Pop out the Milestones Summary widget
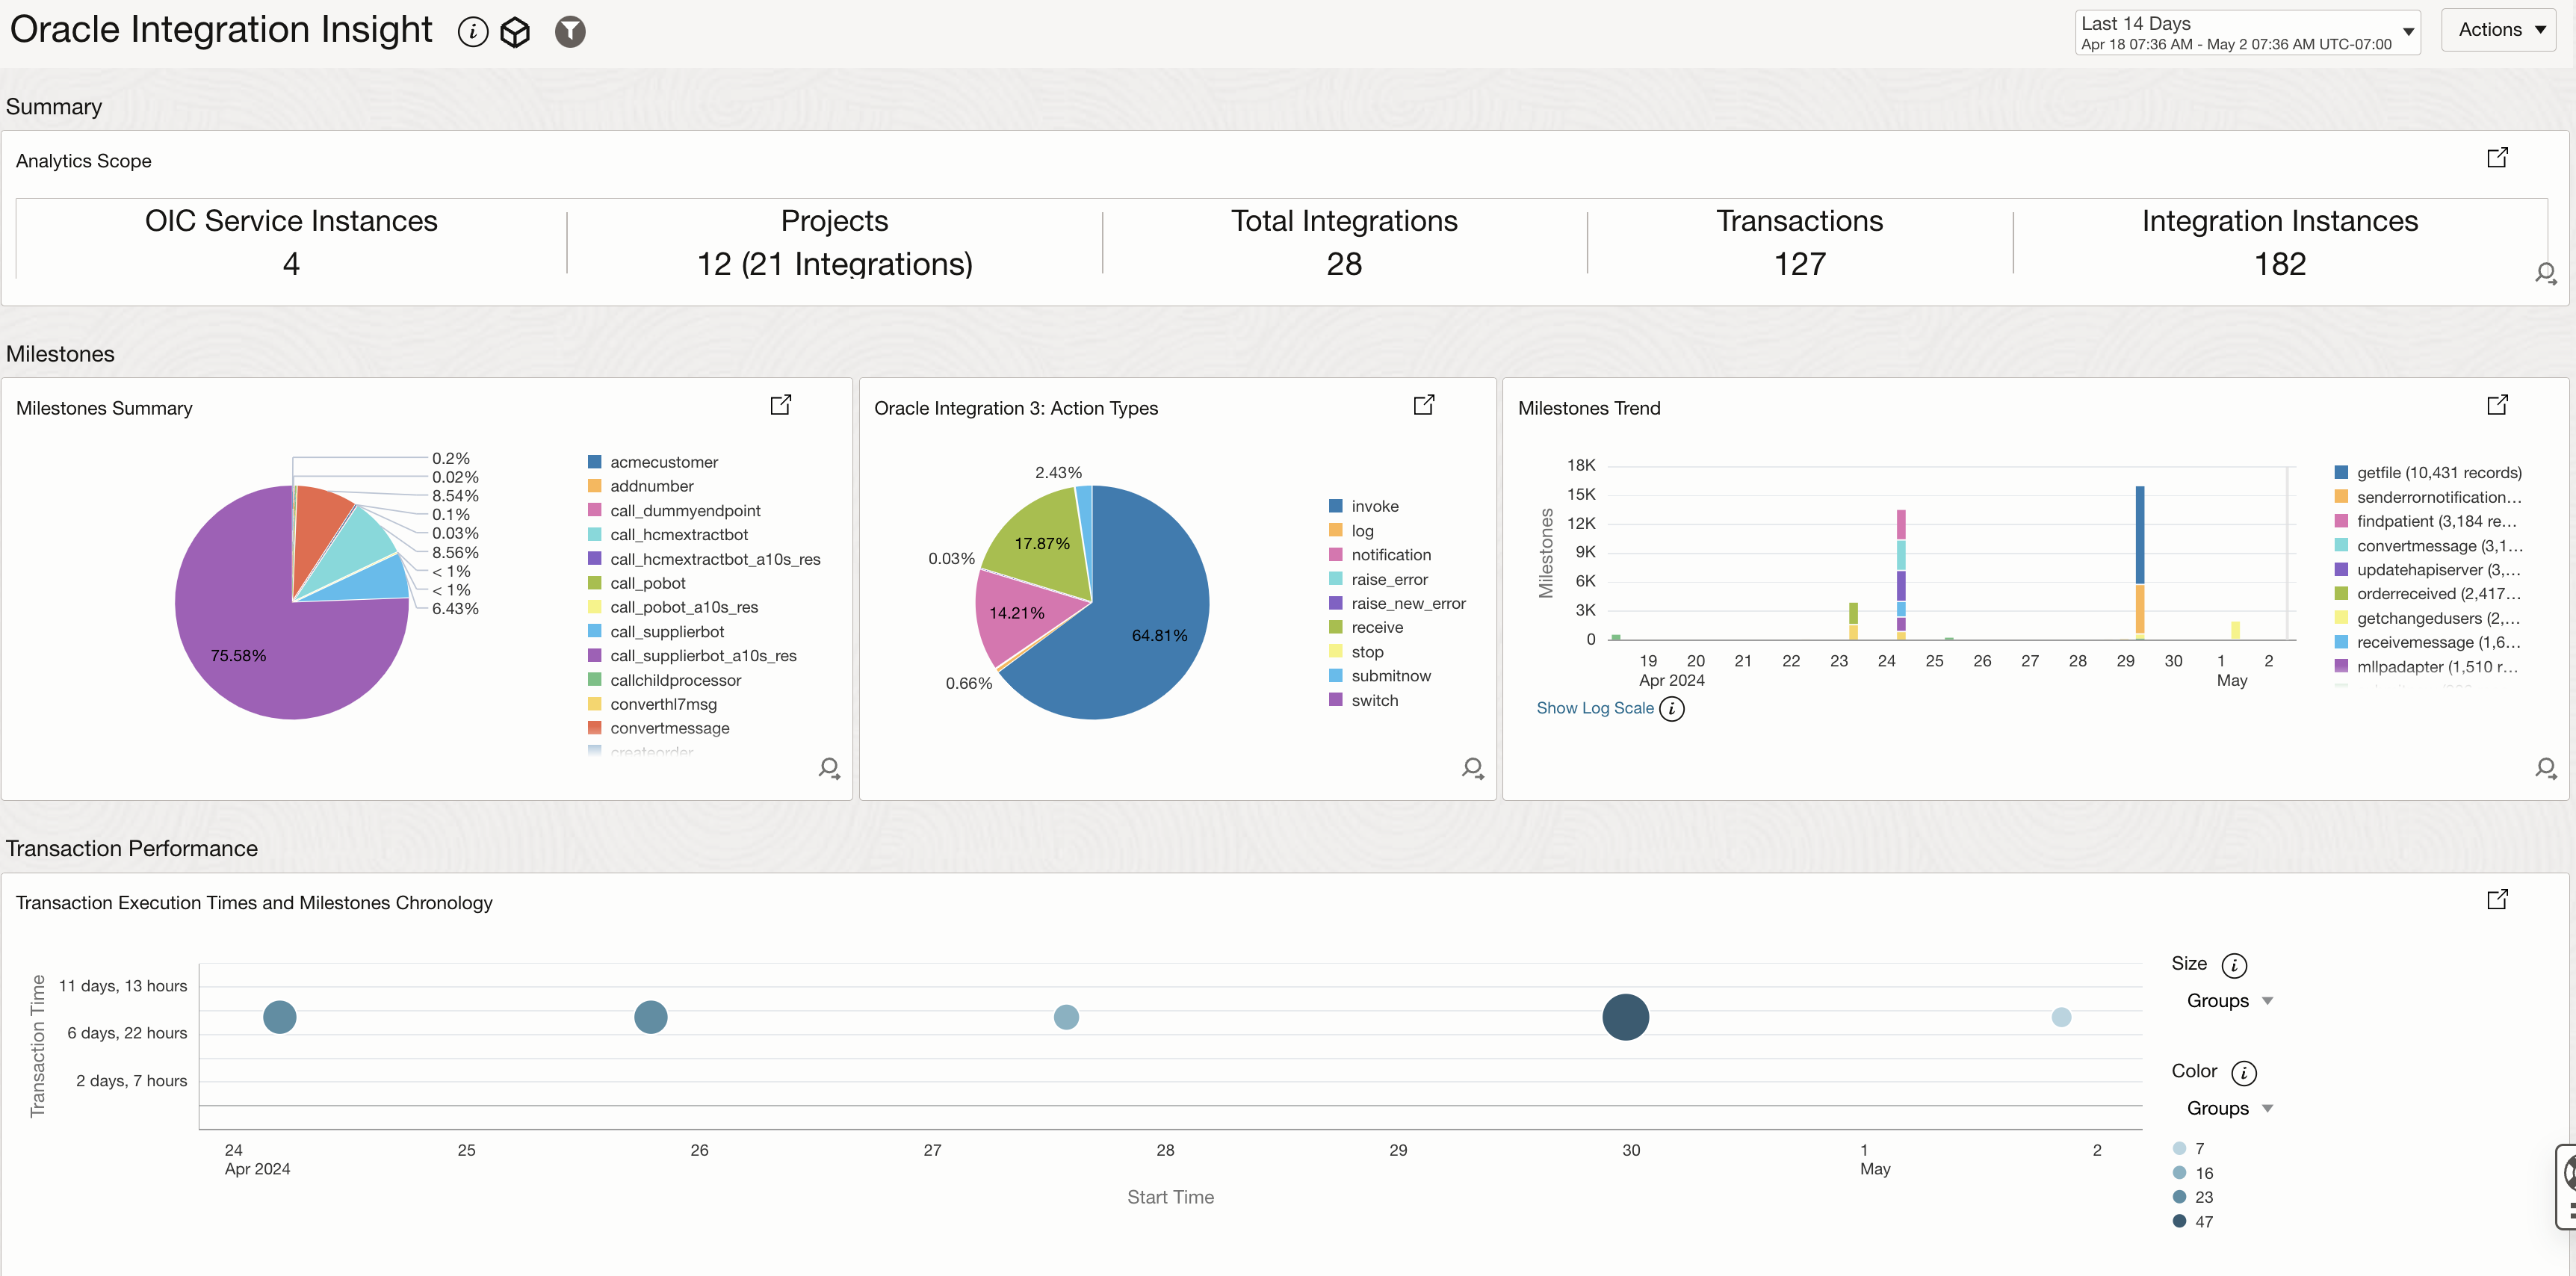This screenshot has height=1276, width=2576. 780,405
